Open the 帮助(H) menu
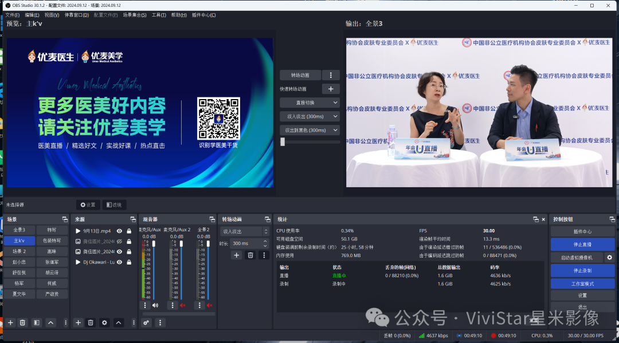 click(x=179, y=15)
